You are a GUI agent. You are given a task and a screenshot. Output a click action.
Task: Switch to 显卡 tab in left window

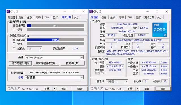coord(55,17)
